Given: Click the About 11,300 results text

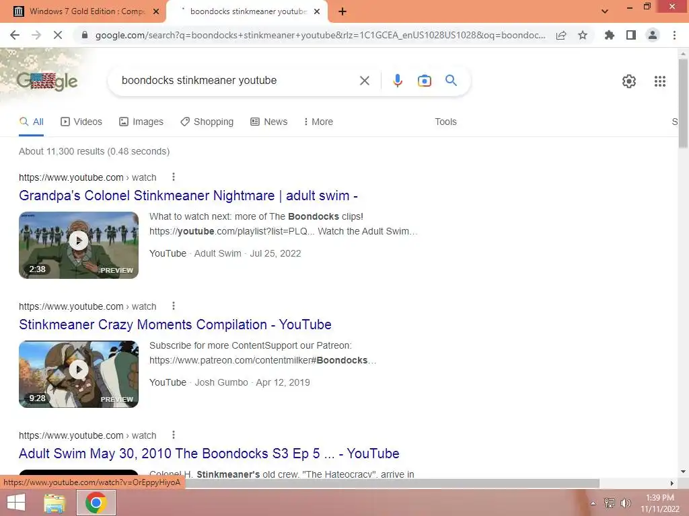Looking at the screenshot, I should [94, 151].
